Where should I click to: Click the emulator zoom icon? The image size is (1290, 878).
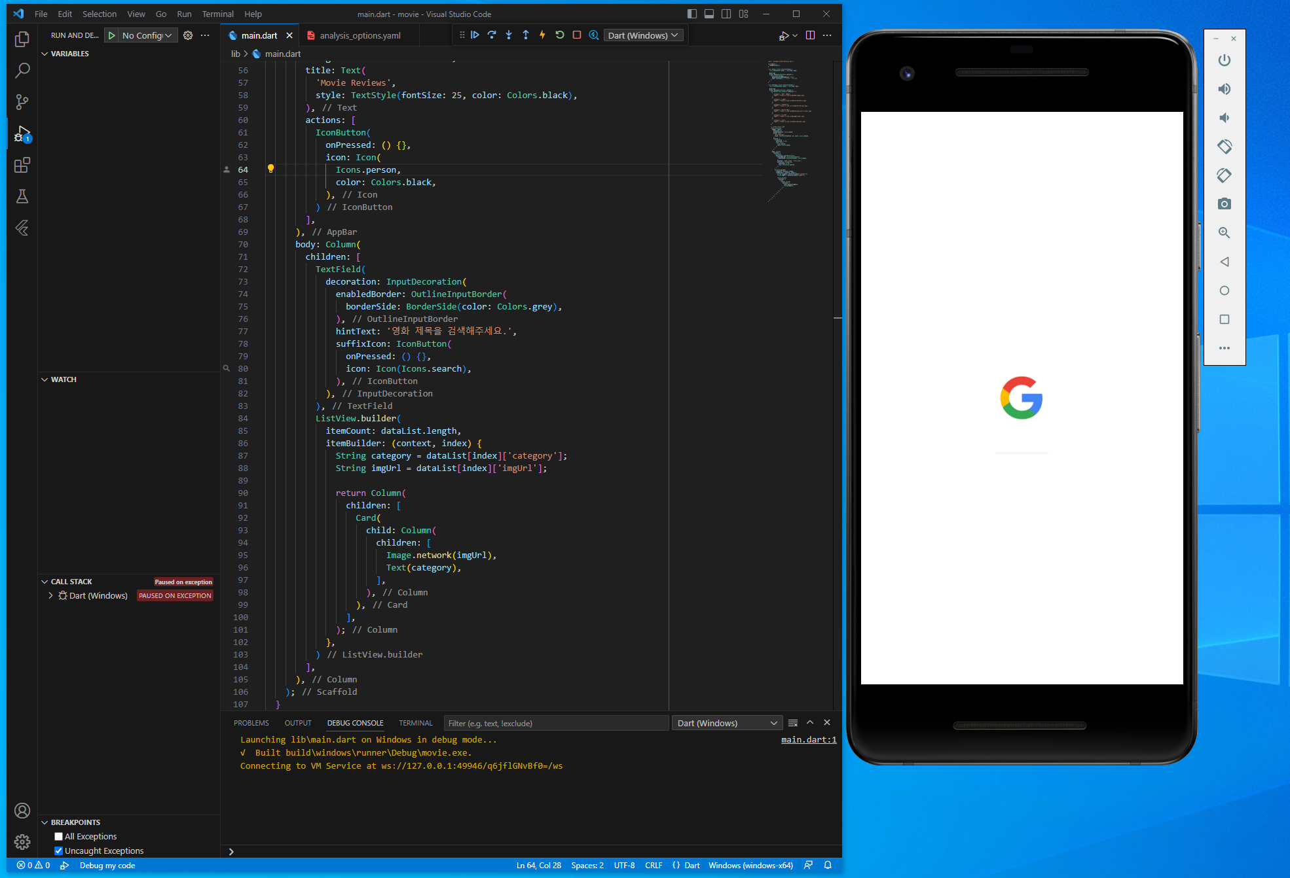click(1225, 233)
